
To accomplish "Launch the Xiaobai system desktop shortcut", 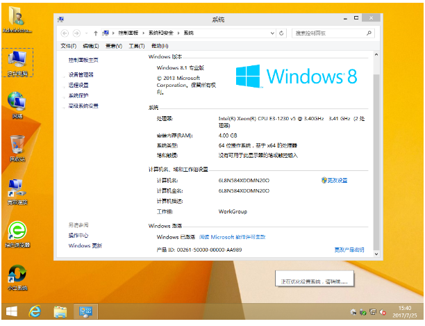I will pos(17,277).
